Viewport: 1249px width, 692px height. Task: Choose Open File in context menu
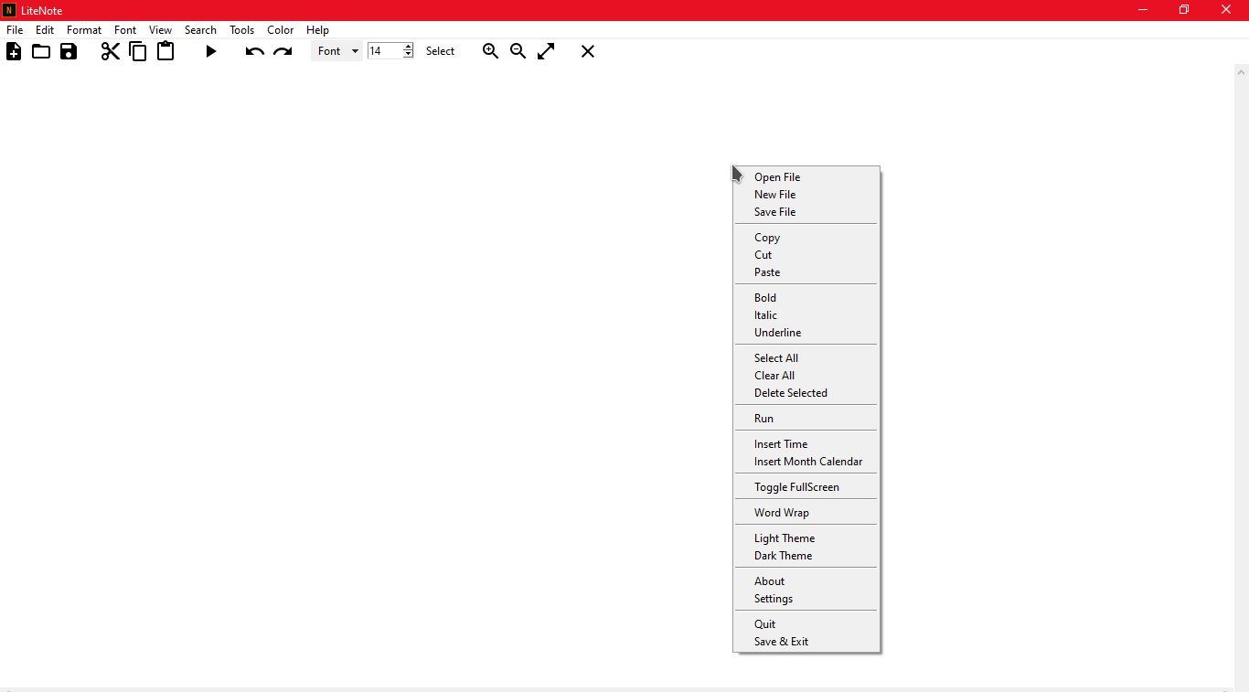(x=806, y=177)
